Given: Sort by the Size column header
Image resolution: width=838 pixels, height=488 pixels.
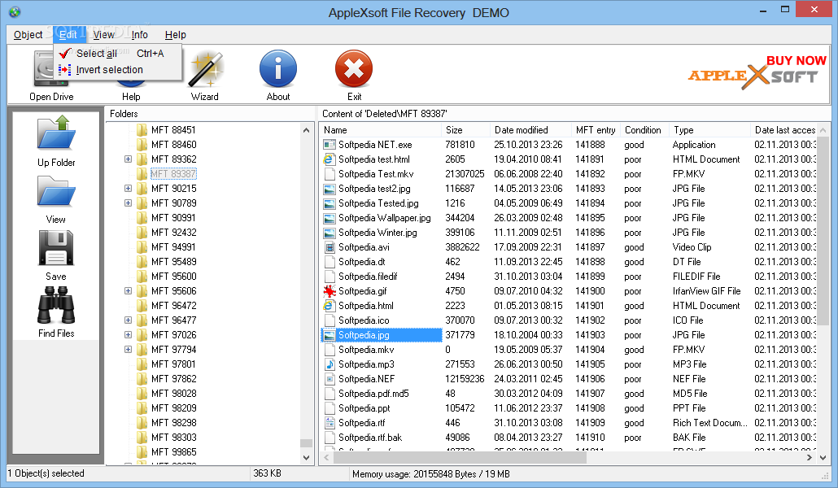Looking at the screenshot, I should (465, 130).
